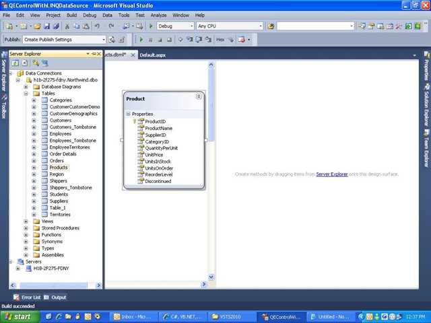Click the Redo arrow icon
431x323 pixels.
pyautogui.click(x=111, y=26)
